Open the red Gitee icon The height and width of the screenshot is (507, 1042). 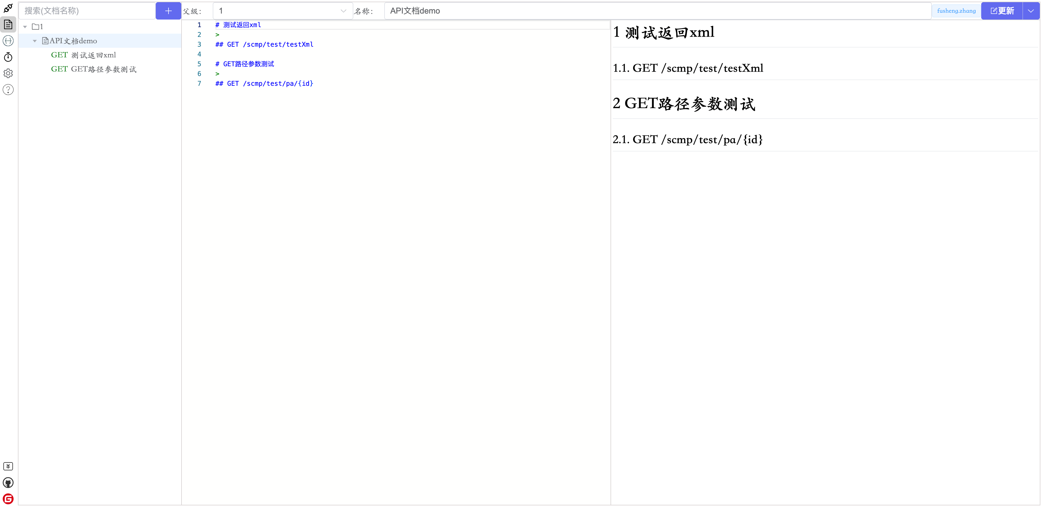click(x=8, y=499)
